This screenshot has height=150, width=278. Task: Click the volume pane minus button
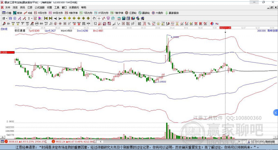coord(275,137)
